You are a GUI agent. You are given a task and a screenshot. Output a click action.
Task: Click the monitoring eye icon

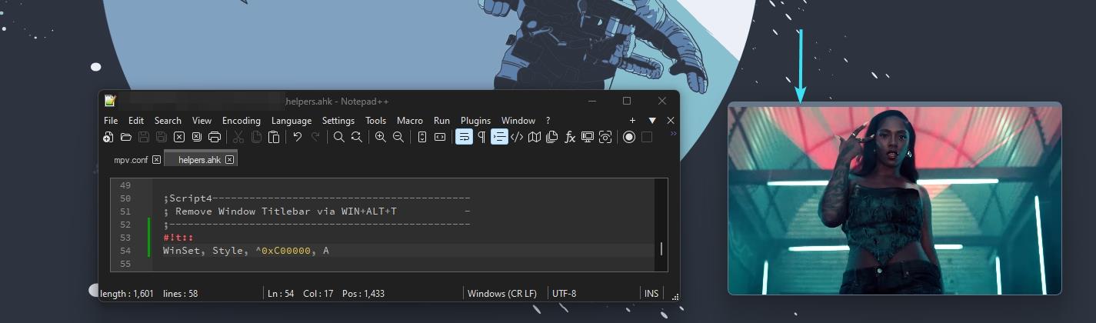(x=605, y=137)
